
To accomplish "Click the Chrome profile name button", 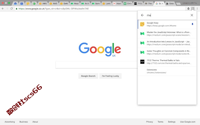I will click(190, 3).
